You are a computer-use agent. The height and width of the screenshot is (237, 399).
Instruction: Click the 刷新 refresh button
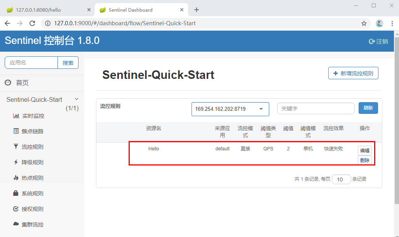pyautogui.click(x=368, y=108)
